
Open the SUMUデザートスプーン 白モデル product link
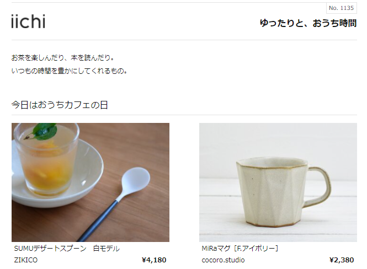(x=67, y=249)
